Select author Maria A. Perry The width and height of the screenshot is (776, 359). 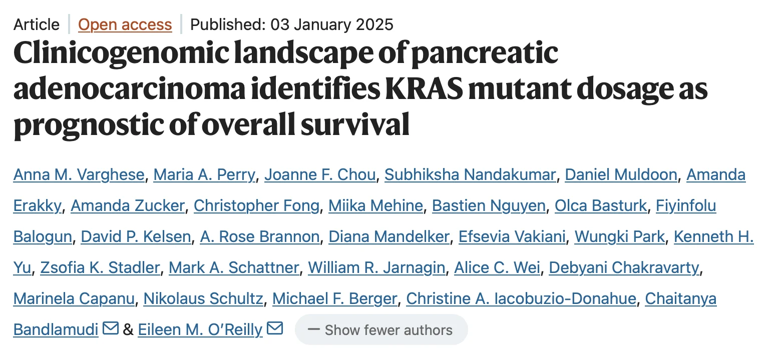pyautogui.click(x=204, y=174)
